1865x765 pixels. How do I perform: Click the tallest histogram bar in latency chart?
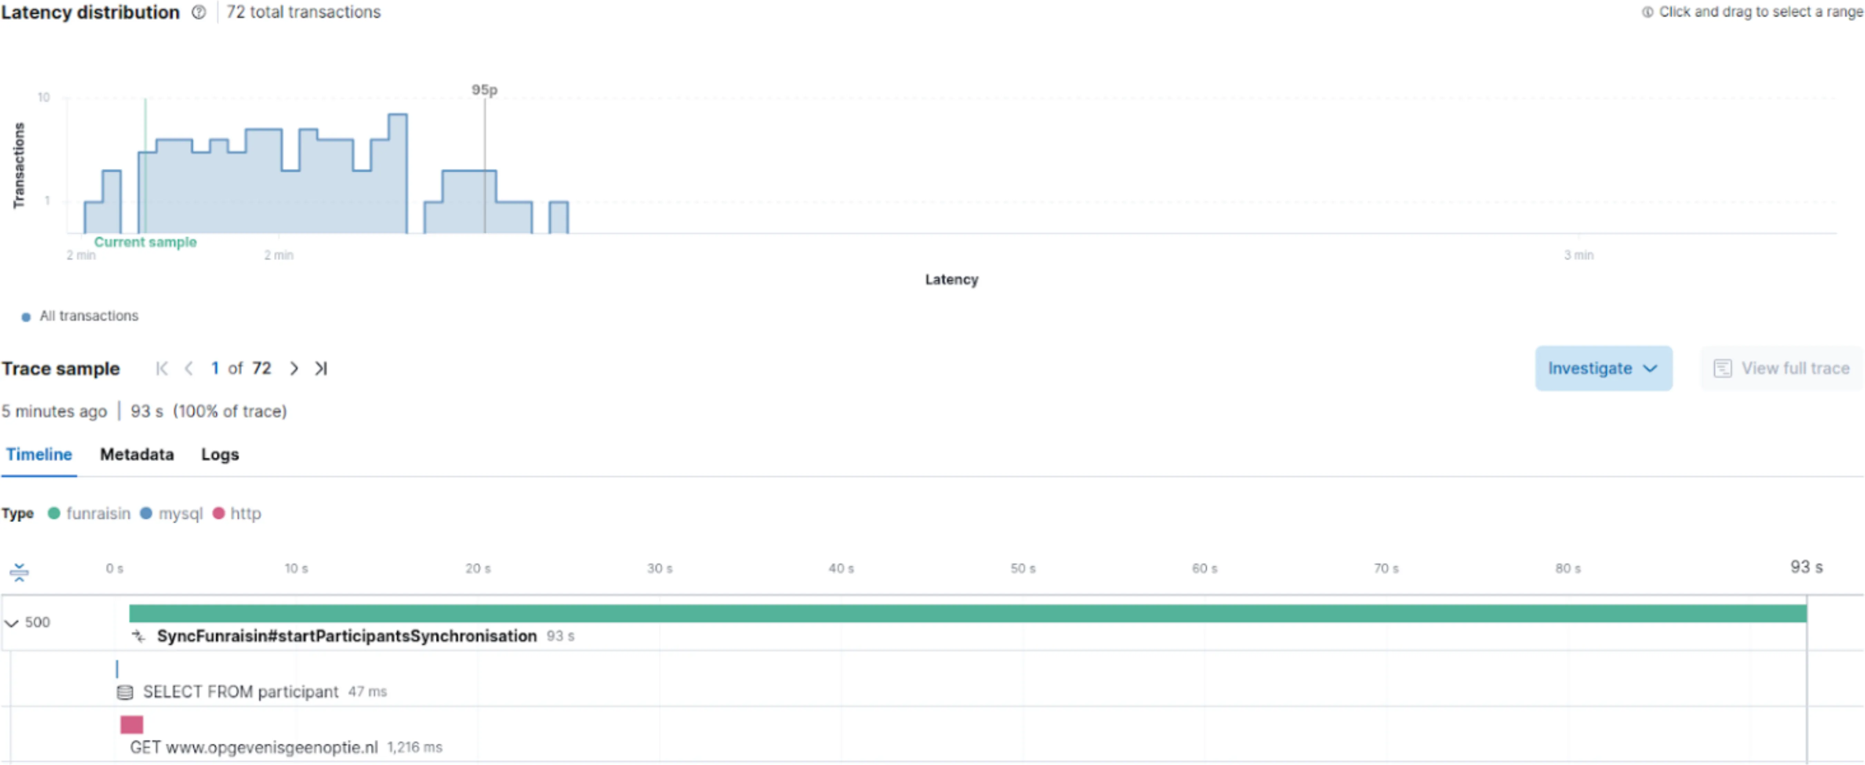[398, 173]
